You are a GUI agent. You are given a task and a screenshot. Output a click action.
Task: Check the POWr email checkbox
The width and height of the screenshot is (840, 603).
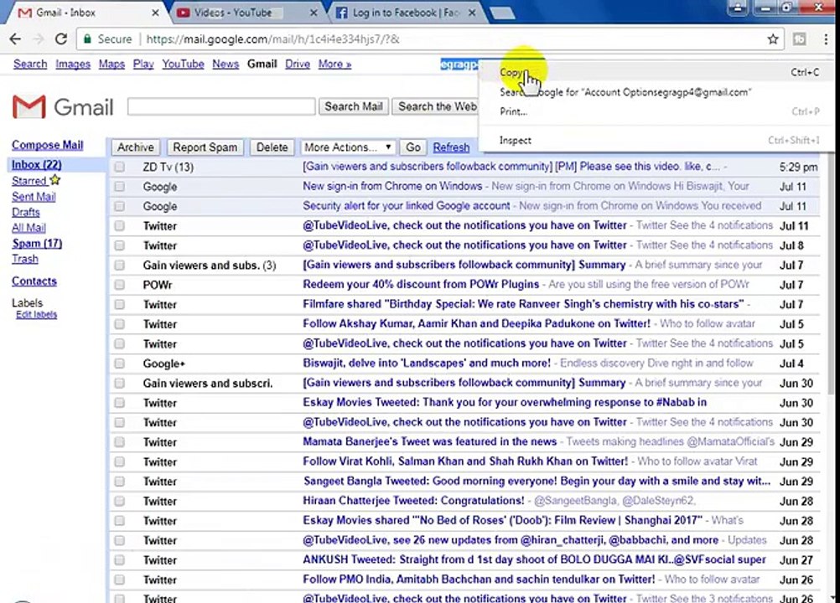120,285
